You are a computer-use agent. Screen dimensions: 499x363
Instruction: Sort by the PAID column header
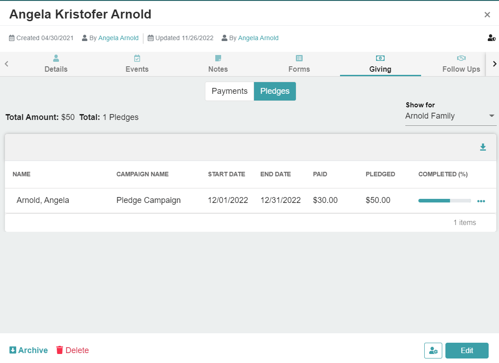320,175
